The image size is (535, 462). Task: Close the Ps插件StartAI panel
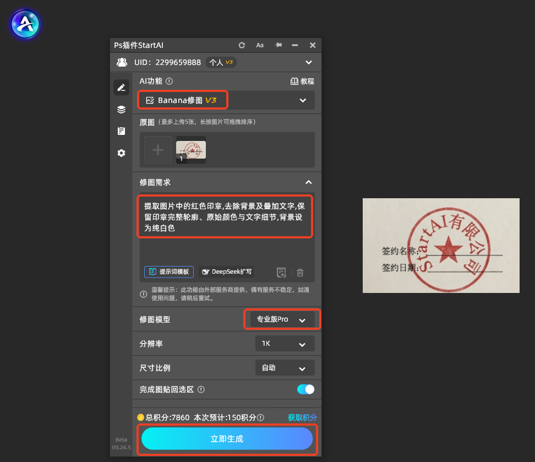coord(313,45)
